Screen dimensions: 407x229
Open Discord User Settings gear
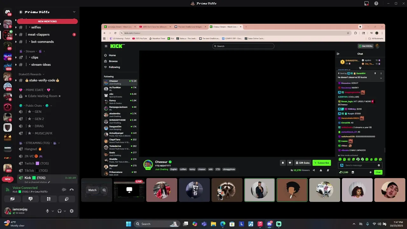[72, 211]
